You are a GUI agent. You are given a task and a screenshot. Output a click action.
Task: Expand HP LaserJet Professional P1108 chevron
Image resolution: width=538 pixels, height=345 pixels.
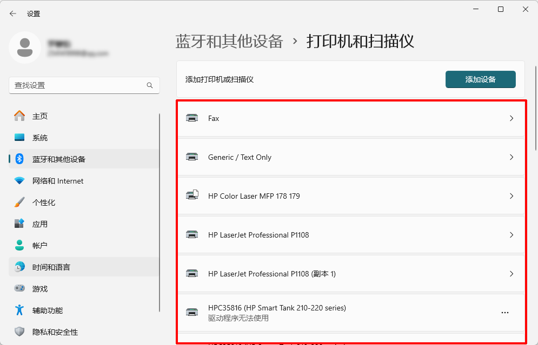point(512,235)
